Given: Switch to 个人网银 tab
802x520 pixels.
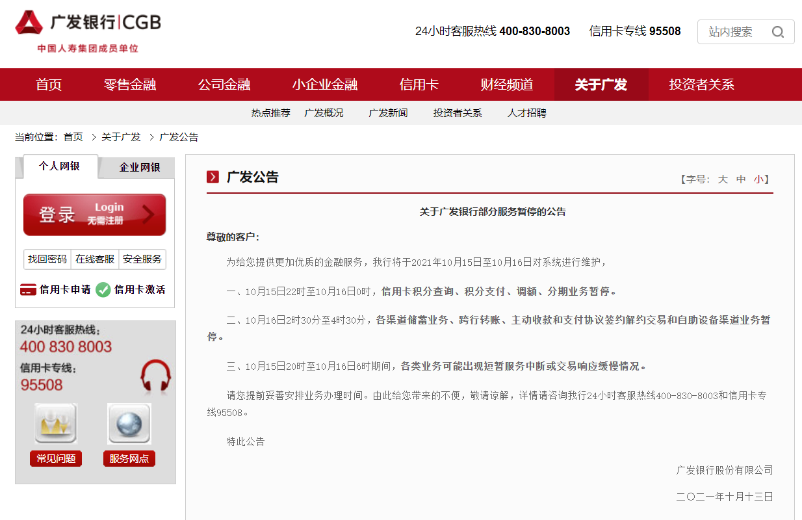Looking at the screenshot, I should coord(60,166).
